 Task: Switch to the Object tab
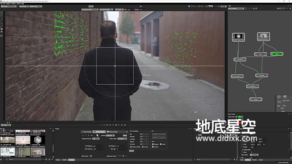248,160
